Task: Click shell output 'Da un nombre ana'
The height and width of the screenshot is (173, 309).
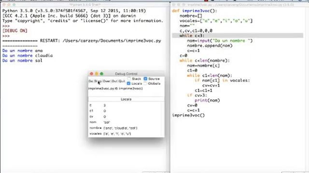Action: coord(23,50)
